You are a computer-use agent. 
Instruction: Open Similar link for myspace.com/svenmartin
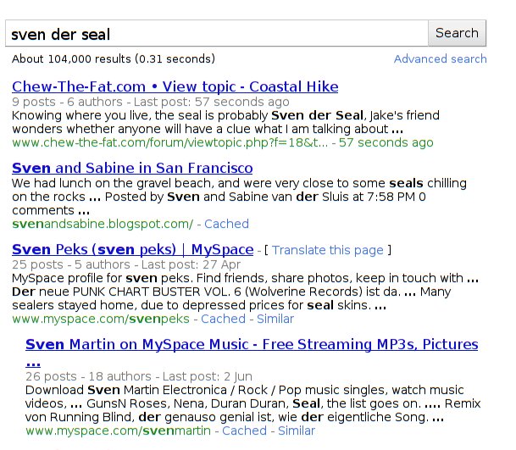click(x=296, y=431)
